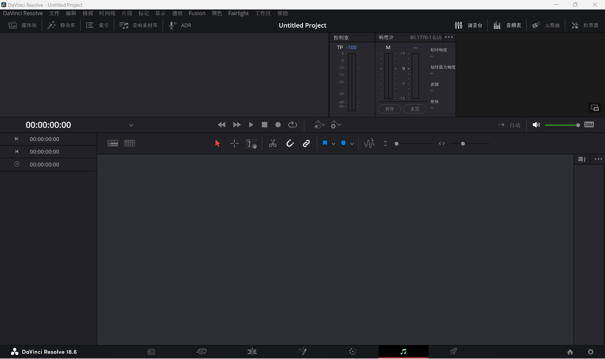Click the floating viewer window icon
This screenshot has height=359, width=605.
click(x=595, y=108)
